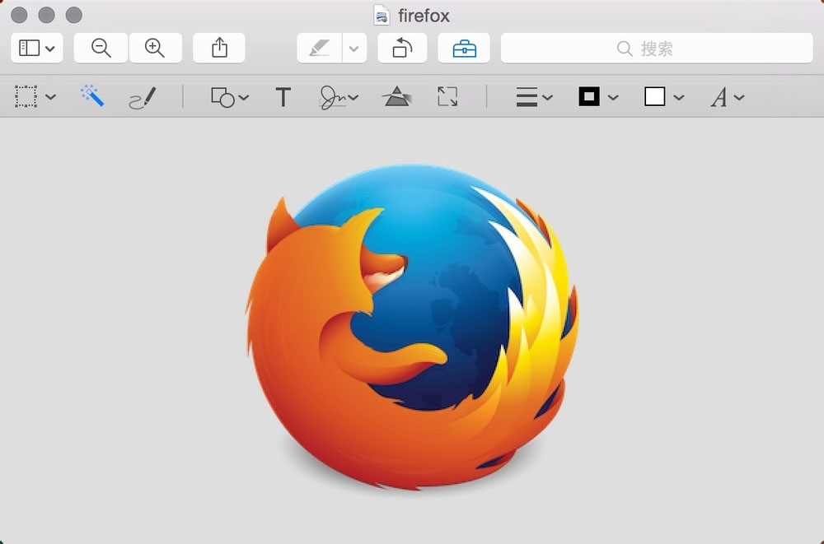824x544 pixels.
Task: Click the Share button in toolbar
Action: pyautogui.click(x=219, y=49)
